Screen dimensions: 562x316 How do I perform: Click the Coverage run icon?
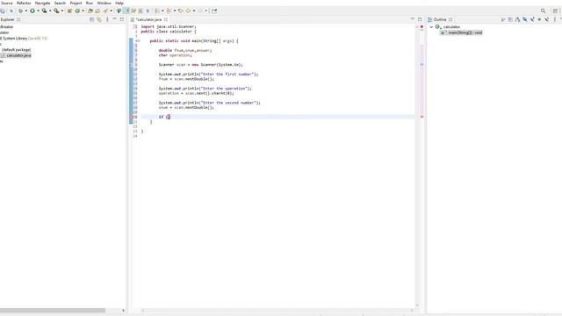(45, 11)
